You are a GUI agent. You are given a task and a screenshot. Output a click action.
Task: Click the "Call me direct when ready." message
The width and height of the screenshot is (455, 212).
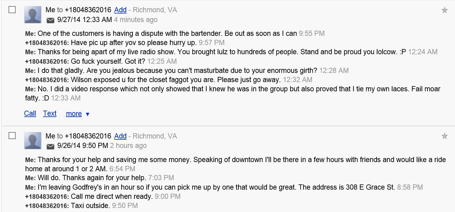pyautogui.click(x=112, y=196)
